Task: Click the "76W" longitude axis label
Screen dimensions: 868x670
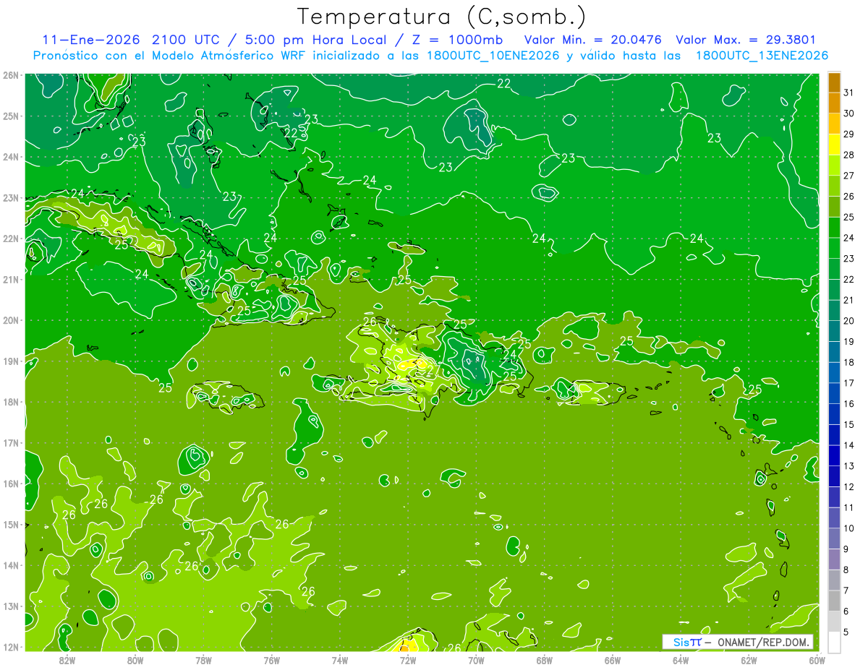Action: coord(271,659)
